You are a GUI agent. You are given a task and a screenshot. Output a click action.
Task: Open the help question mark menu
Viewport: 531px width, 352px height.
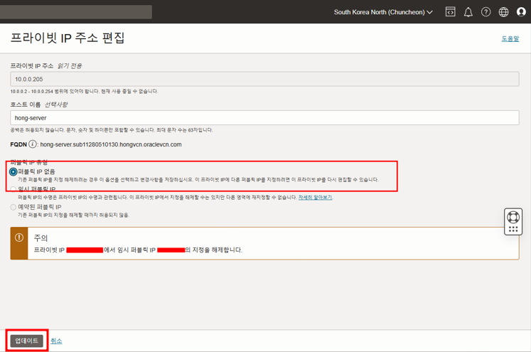[x=486, y=12]
